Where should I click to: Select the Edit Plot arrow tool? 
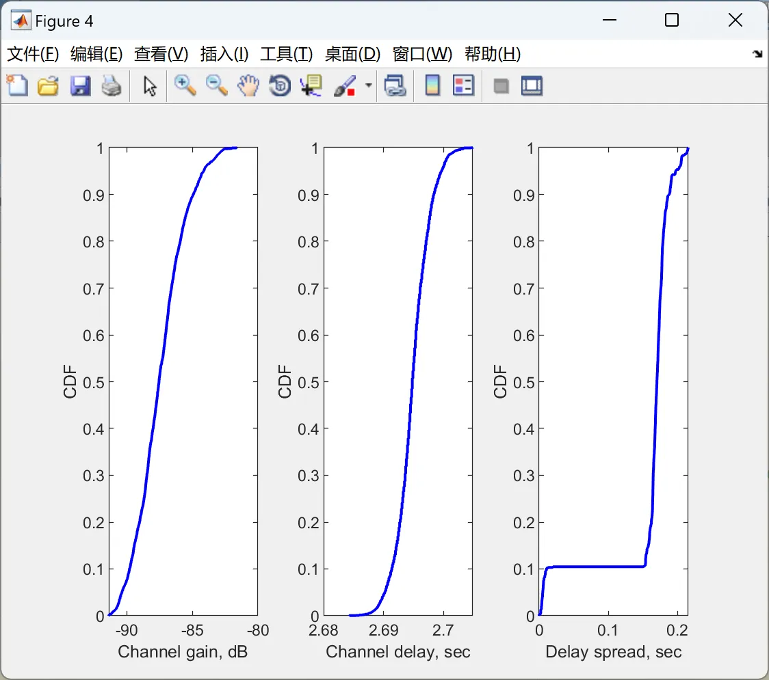pyautogui.click(x=150, y=86)
